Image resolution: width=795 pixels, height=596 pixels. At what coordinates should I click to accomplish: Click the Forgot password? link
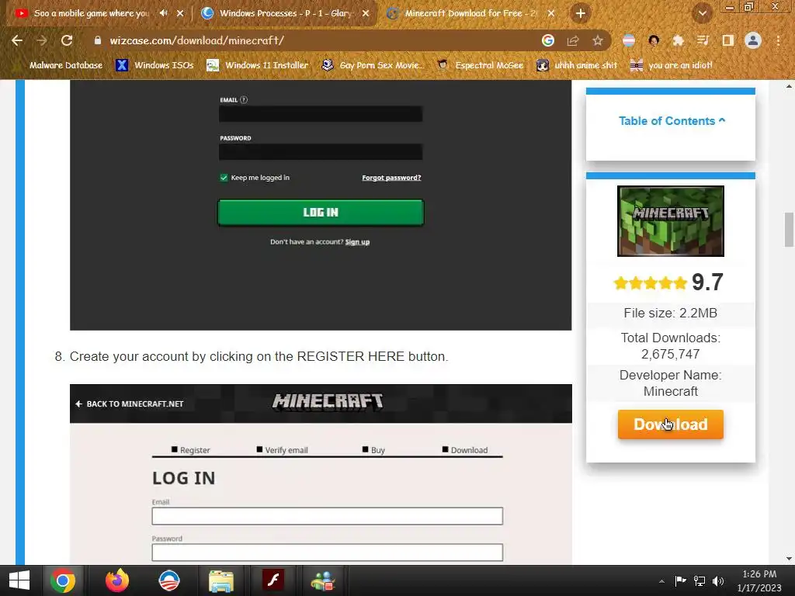click(x=391, y=178)
